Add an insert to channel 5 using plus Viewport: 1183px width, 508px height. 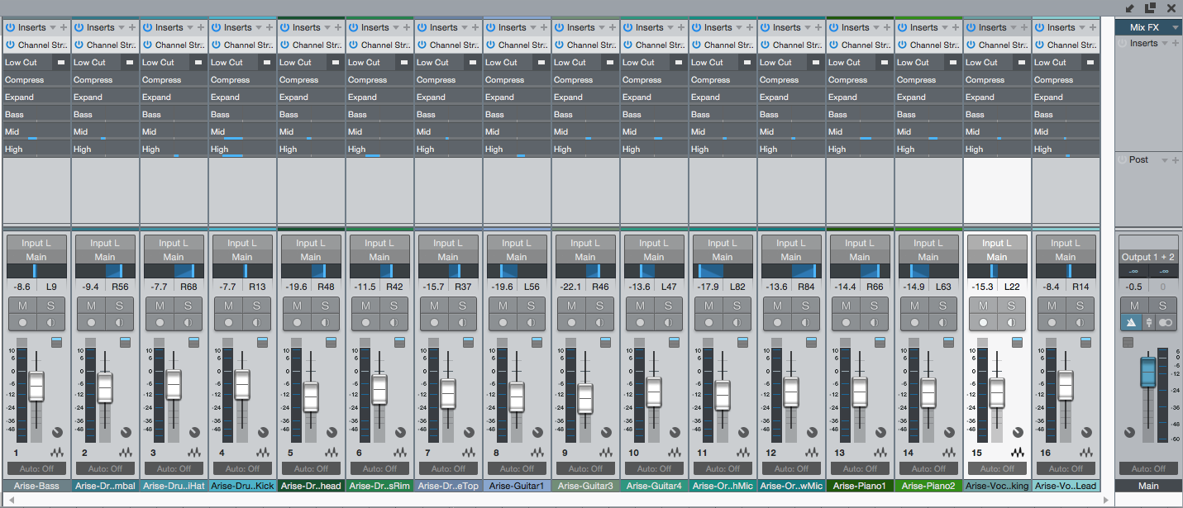(x=338, y=27)
